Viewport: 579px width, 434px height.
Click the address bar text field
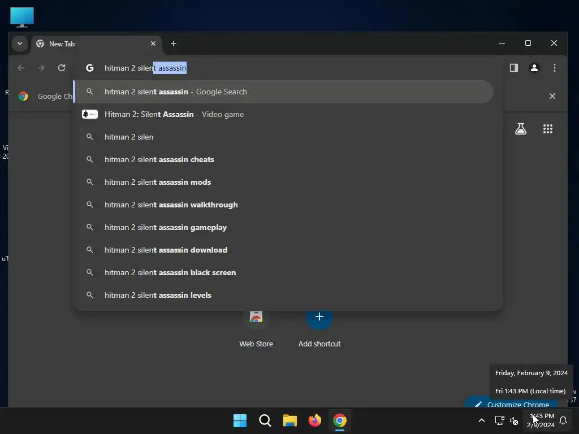(288, 68)
